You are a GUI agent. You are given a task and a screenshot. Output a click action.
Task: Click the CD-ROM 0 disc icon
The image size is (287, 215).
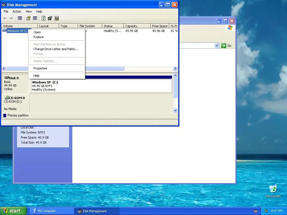[7, 97]
